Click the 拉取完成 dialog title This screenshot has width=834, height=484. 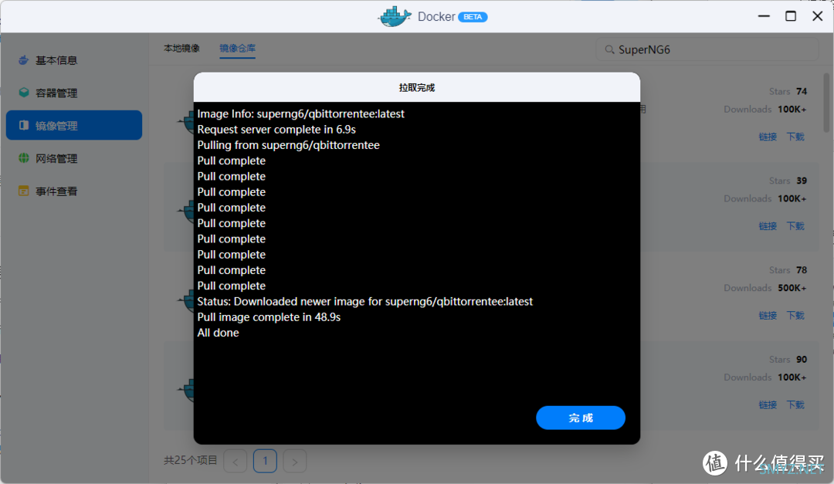[416, 88]
